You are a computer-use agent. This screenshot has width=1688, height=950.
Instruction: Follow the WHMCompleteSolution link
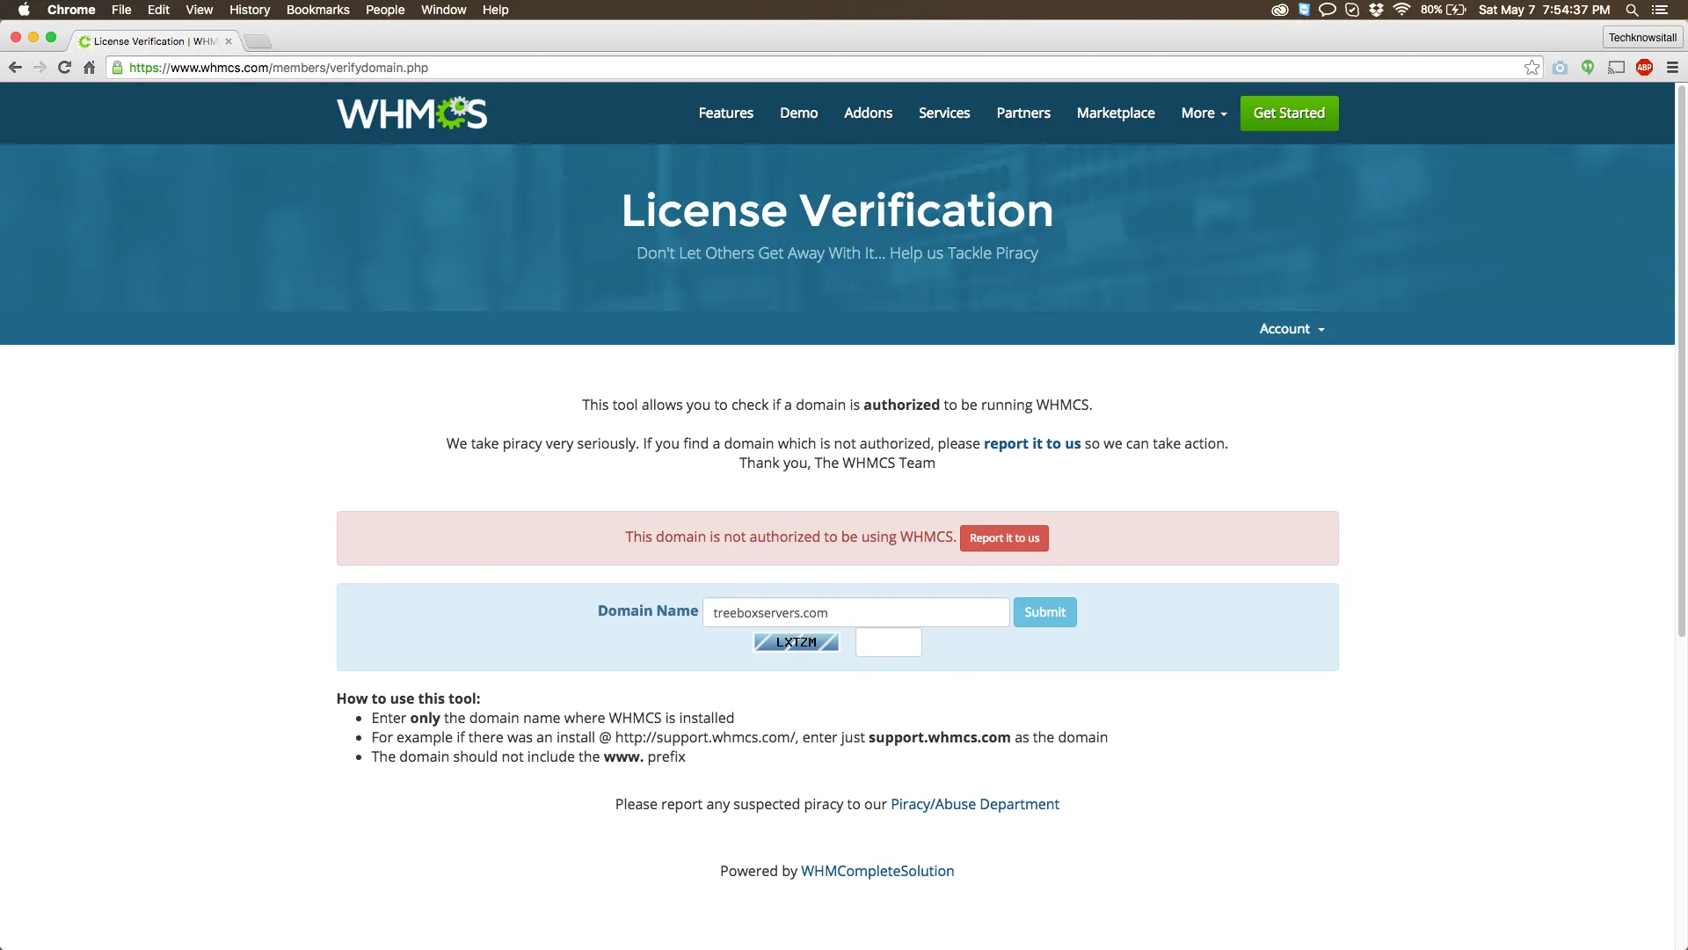(877, 872)
